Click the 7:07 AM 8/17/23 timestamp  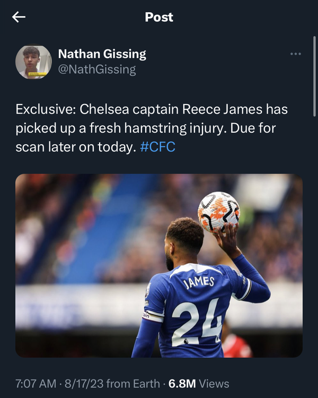(59, 384)
